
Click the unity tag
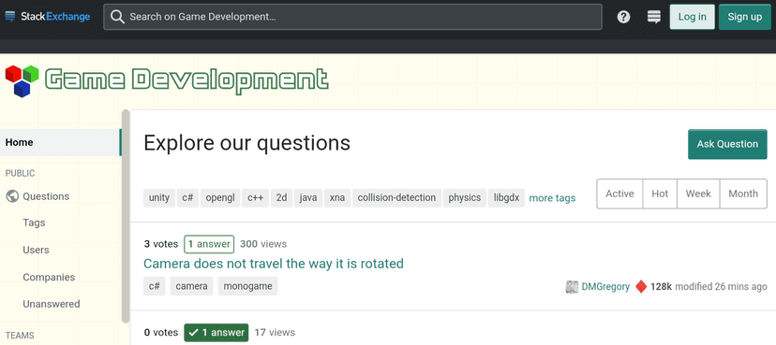[159, 198]
